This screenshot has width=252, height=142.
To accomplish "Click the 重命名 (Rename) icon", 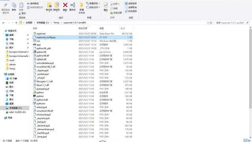I will click(72, 5).
